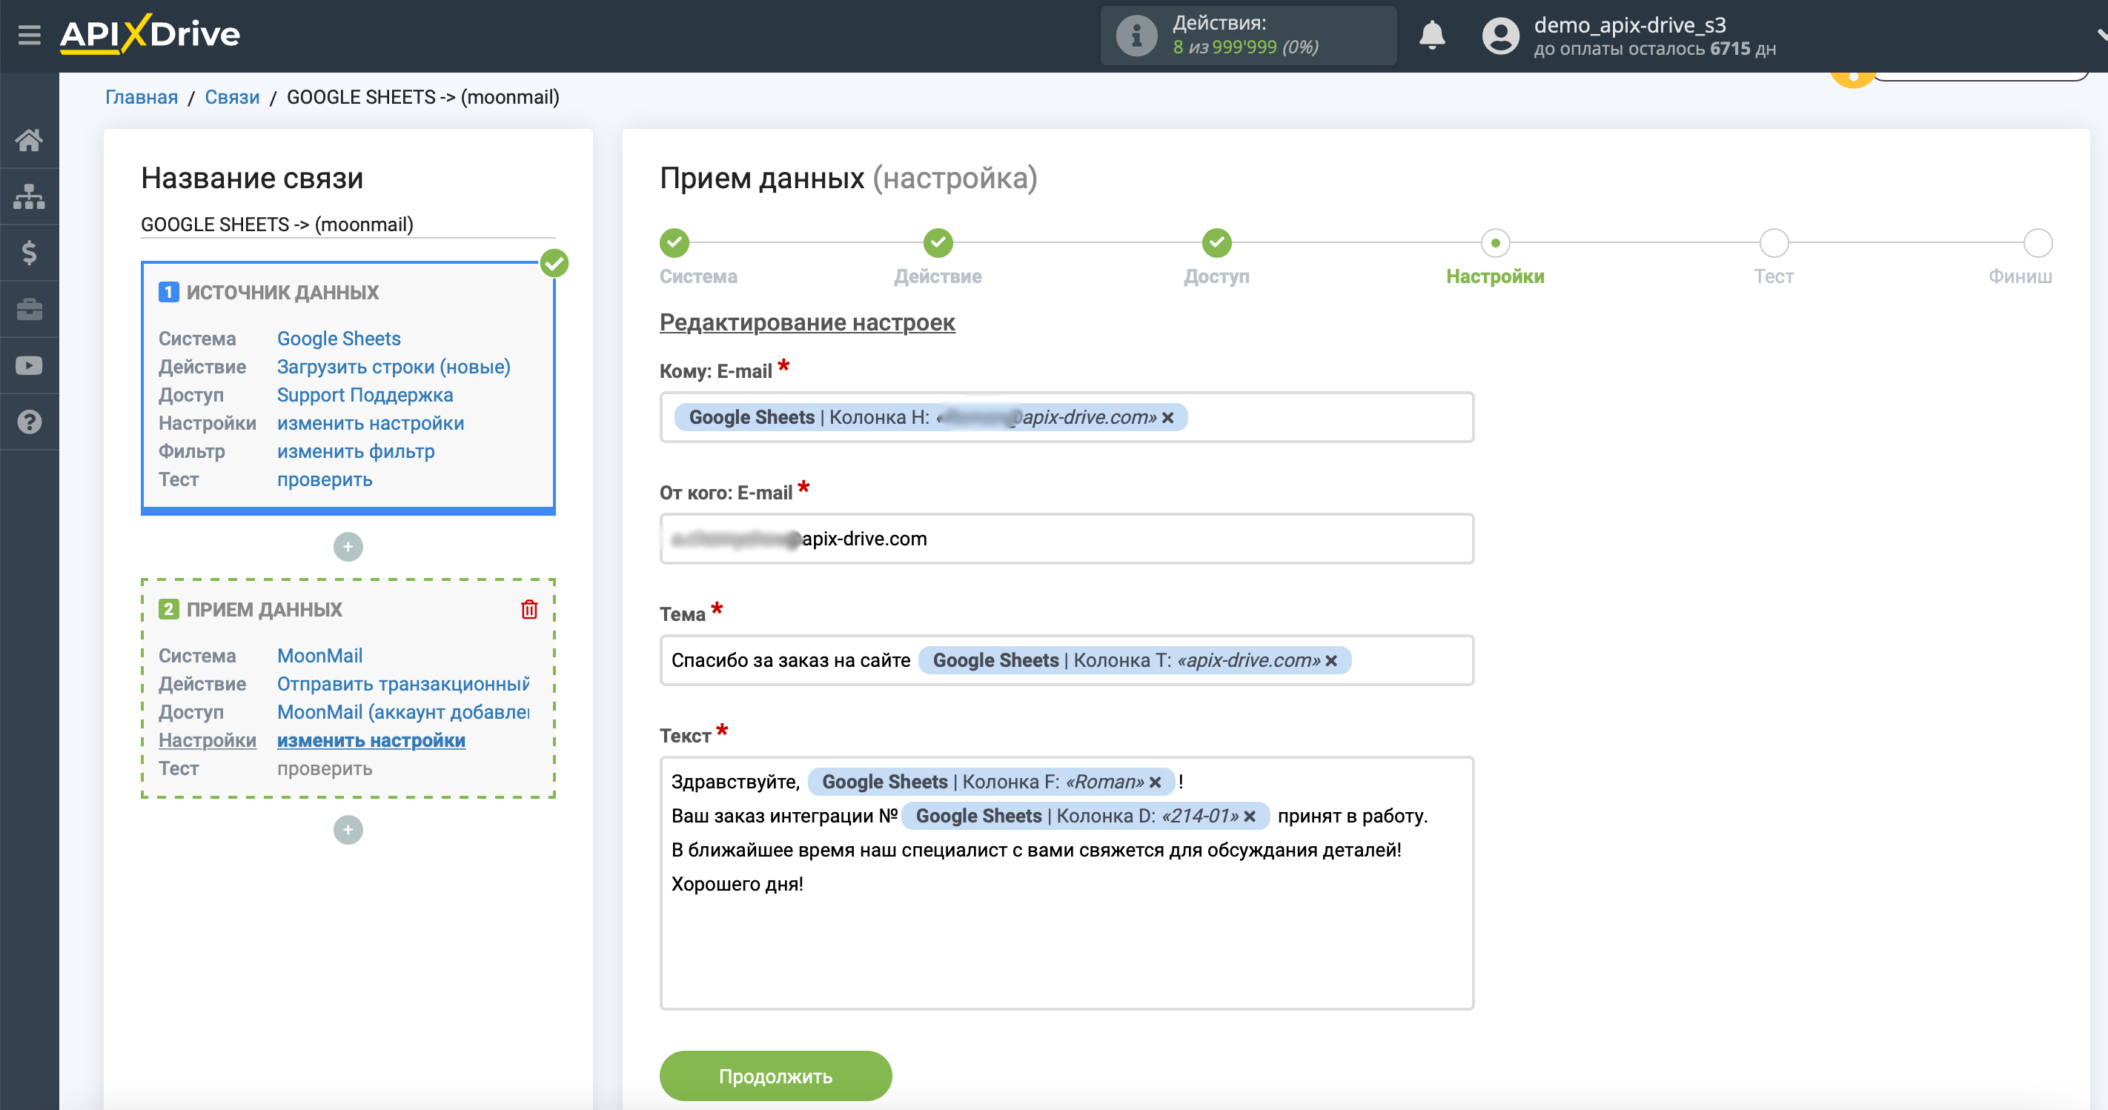Click the user avatar icon

pos(1499,36)
